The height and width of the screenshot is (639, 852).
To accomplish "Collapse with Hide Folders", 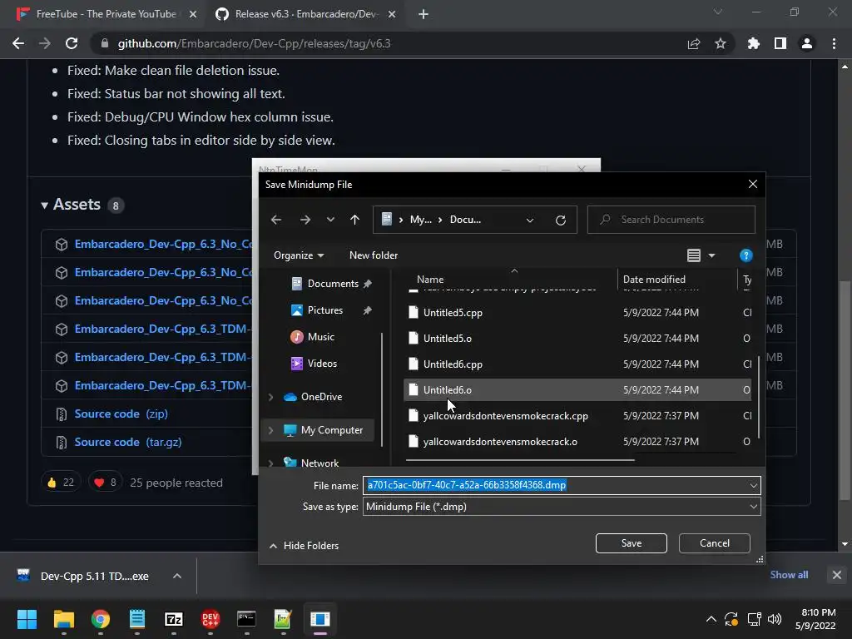I will pyautogui.click(x=305, y=546).
